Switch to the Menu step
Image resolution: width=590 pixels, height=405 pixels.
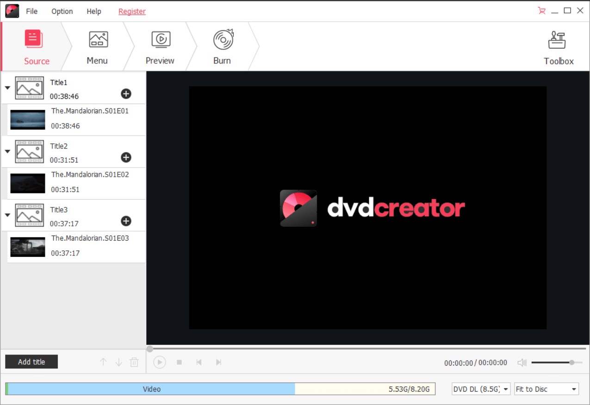pos(97,47)
